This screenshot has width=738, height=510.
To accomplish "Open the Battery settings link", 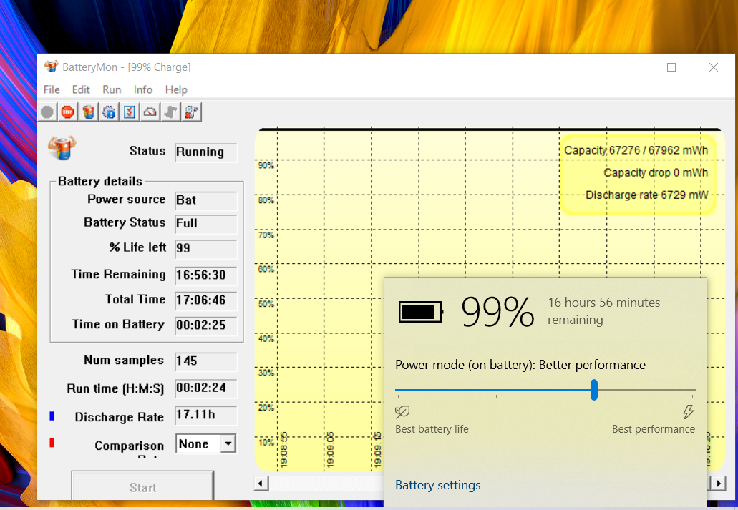I will click(x=437, y=485).
